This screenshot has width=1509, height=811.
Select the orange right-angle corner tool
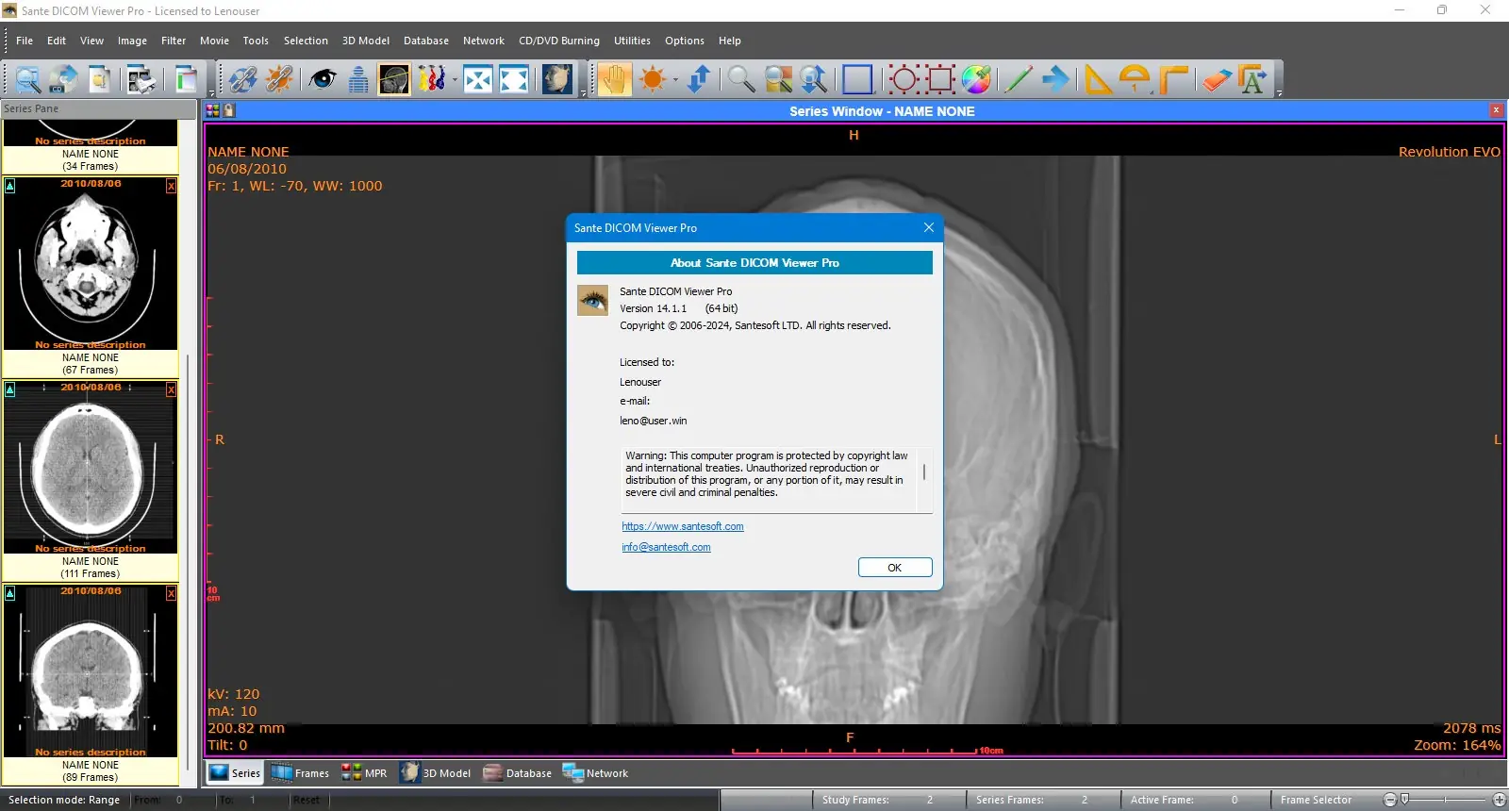click(1172, 79)
